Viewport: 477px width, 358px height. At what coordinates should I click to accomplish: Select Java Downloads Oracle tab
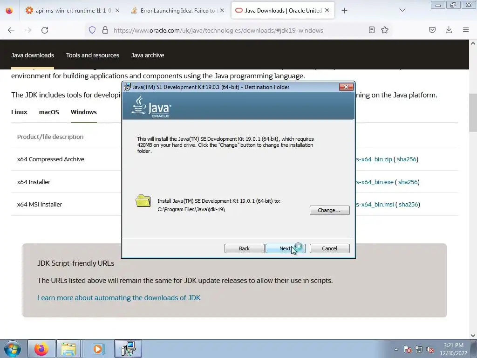[x=283, y=11]
